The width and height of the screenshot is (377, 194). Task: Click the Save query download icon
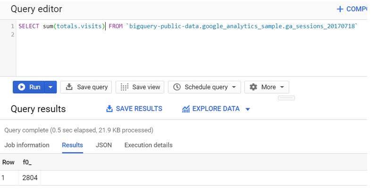69,87
